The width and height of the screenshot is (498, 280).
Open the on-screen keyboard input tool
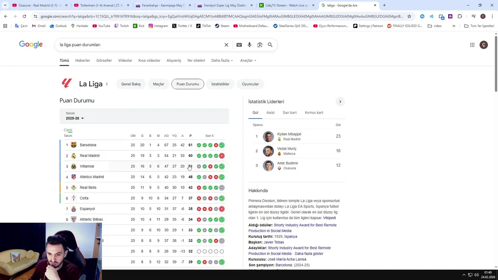pyautogui.click(x=239, y=45)
